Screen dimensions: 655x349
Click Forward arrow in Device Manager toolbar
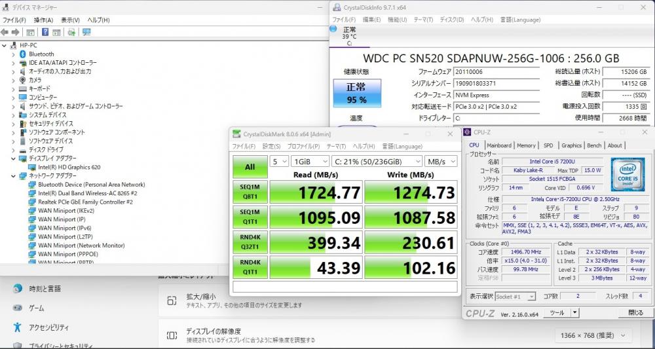16,32
